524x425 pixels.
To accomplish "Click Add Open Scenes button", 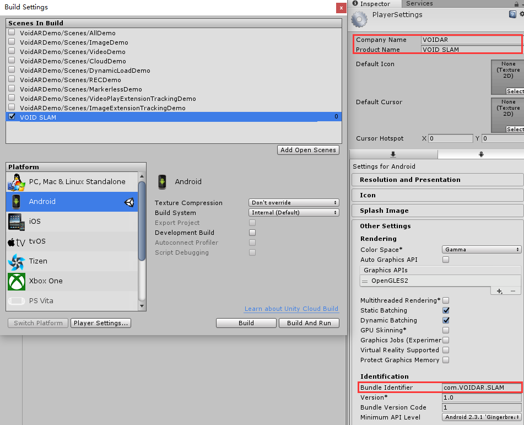I will point(308,150).
